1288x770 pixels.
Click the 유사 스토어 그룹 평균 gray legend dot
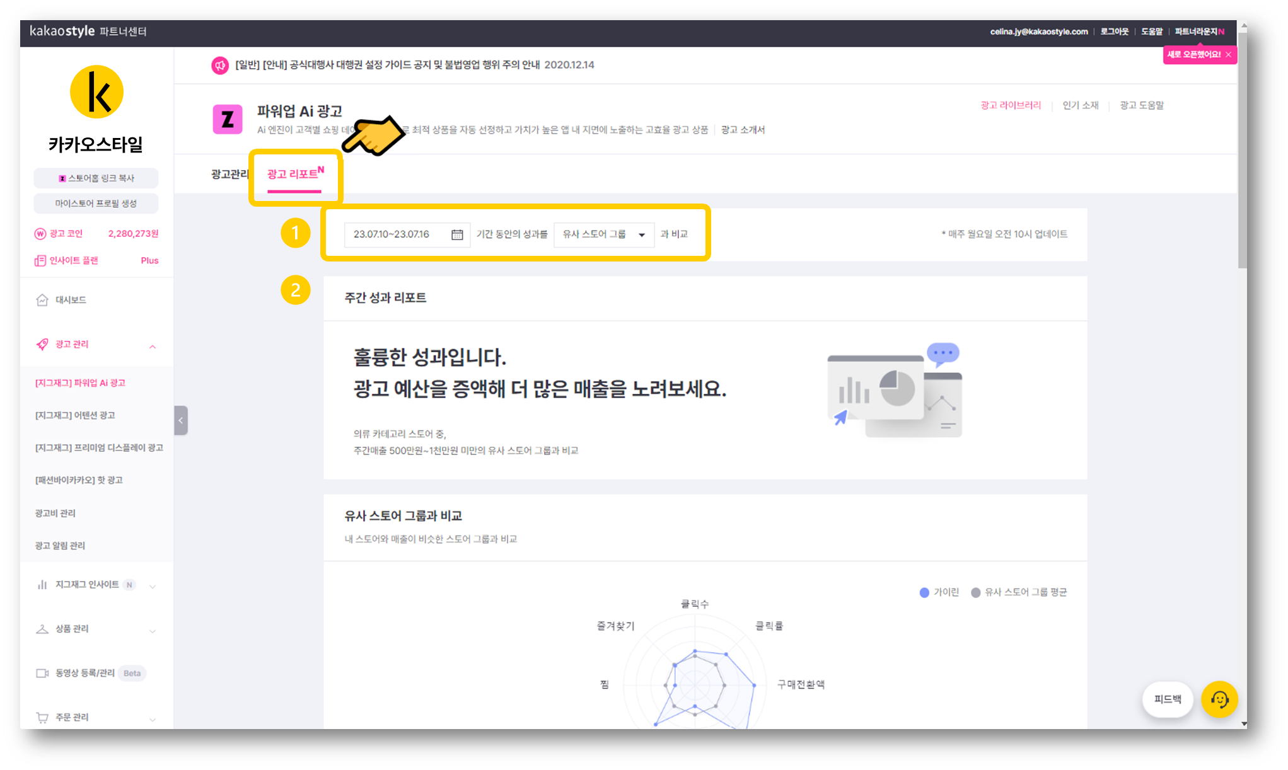click(976, 592)
